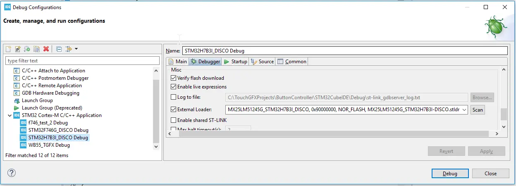Uncheck Verify flash download

(x=173, y=78)
